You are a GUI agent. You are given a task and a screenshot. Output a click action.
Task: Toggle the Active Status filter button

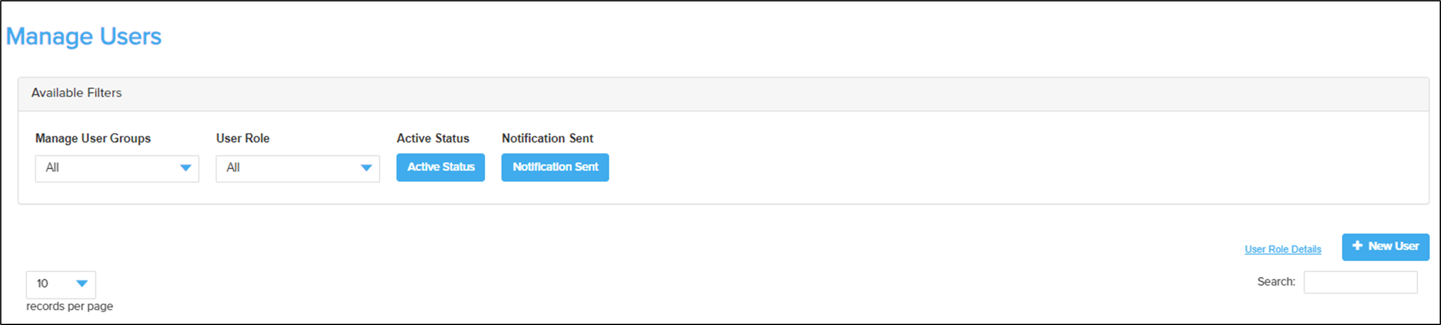pyautogui.click(x=441, y=167)
